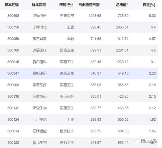The width and height of the screenshot is (162, 148).
Task: Select stock code 300347
Action: coord(13,73)
